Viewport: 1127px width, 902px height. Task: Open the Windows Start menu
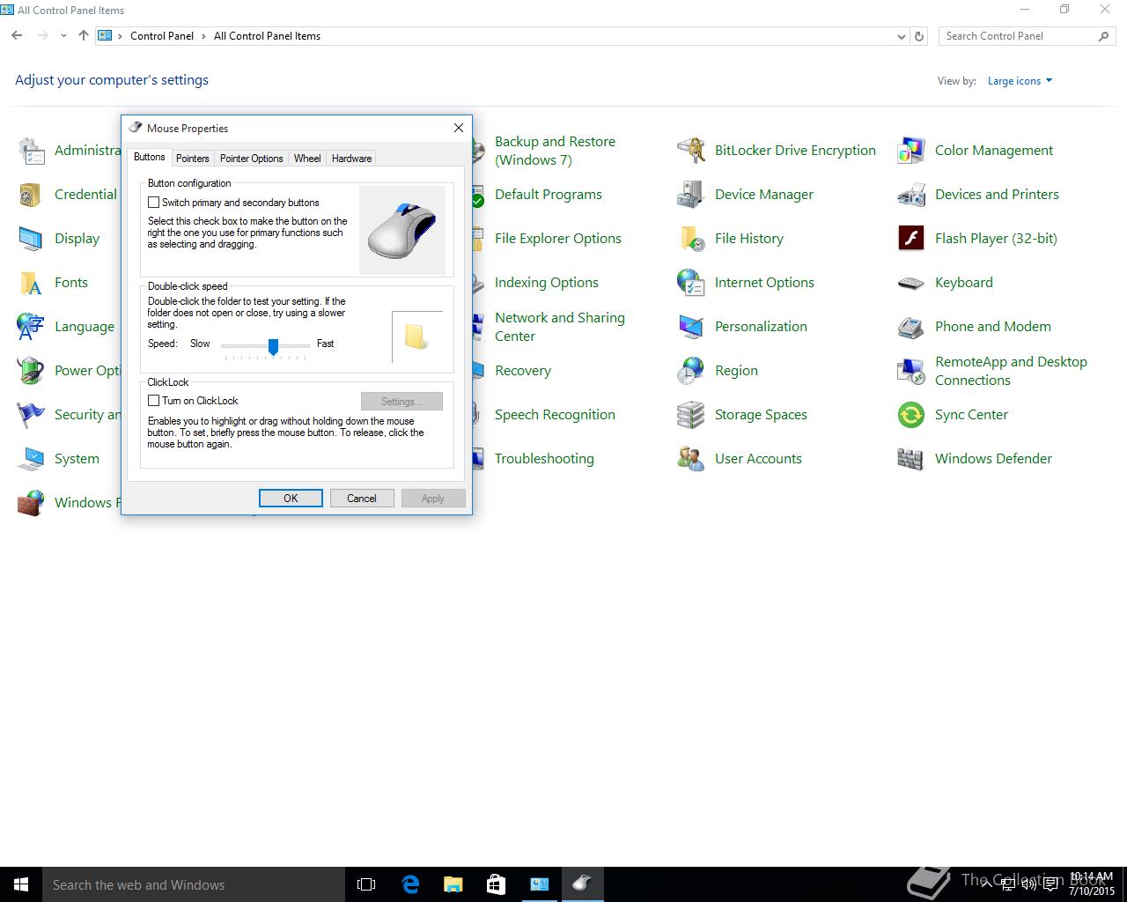(21, 884)
